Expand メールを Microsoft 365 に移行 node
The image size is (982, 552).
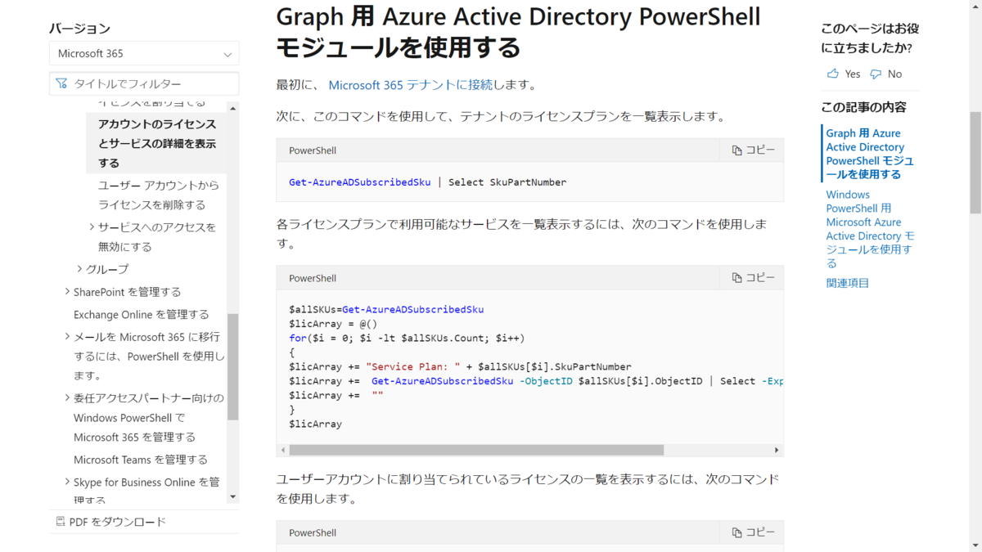pyautogui.click(x=67, y=336)
